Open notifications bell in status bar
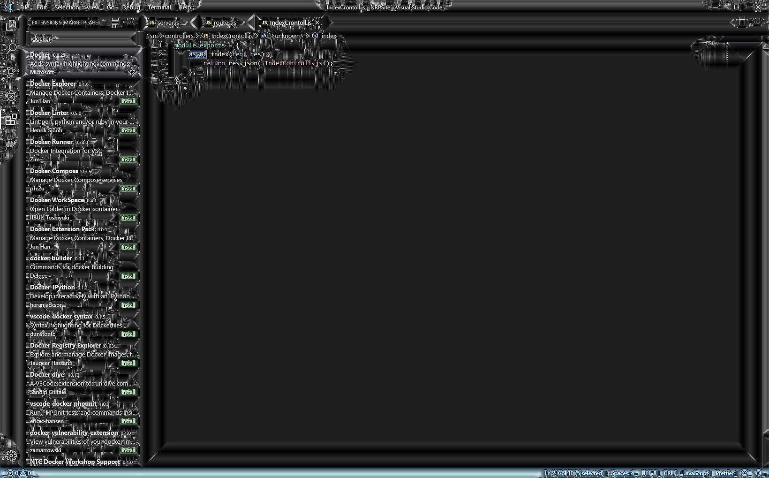This screenshot has width=769, height=478. (x=759, y=473)
